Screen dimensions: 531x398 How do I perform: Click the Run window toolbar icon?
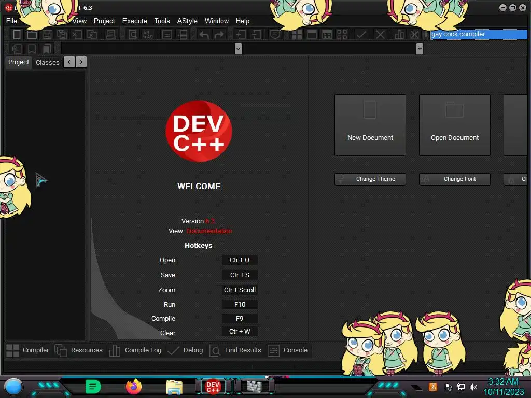pos(312,35)
